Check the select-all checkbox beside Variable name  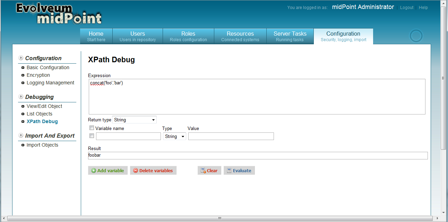click(x=91, y=128)
